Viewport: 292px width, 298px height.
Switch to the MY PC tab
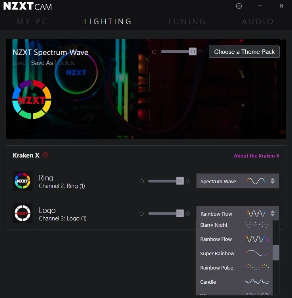pyautogui.click(x=32, y=21)
